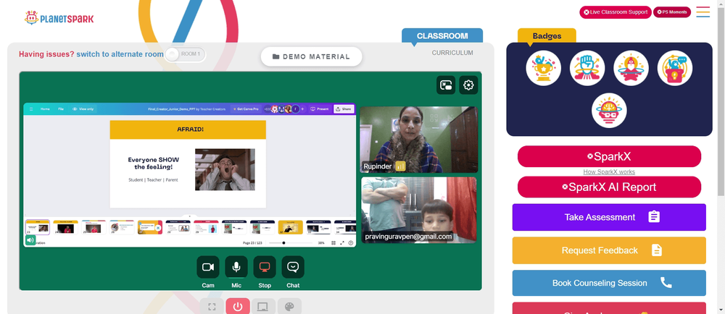Click Take Assessment button
This screenshot has width=725, height=314.
coord(609,217)
